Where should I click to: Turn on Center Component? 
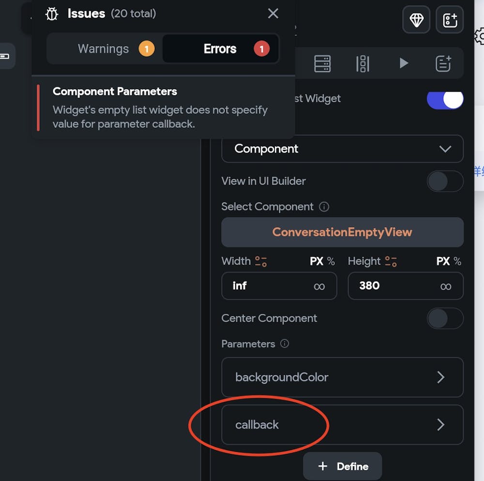point(445,318)
